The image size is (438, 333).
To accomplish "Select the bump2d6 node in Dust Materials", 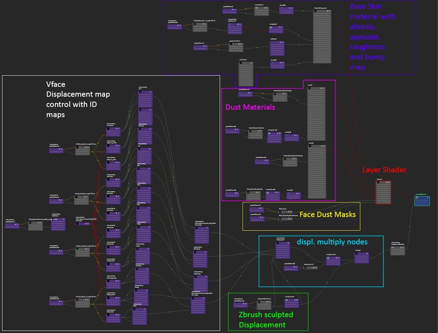I will (292, 138).
